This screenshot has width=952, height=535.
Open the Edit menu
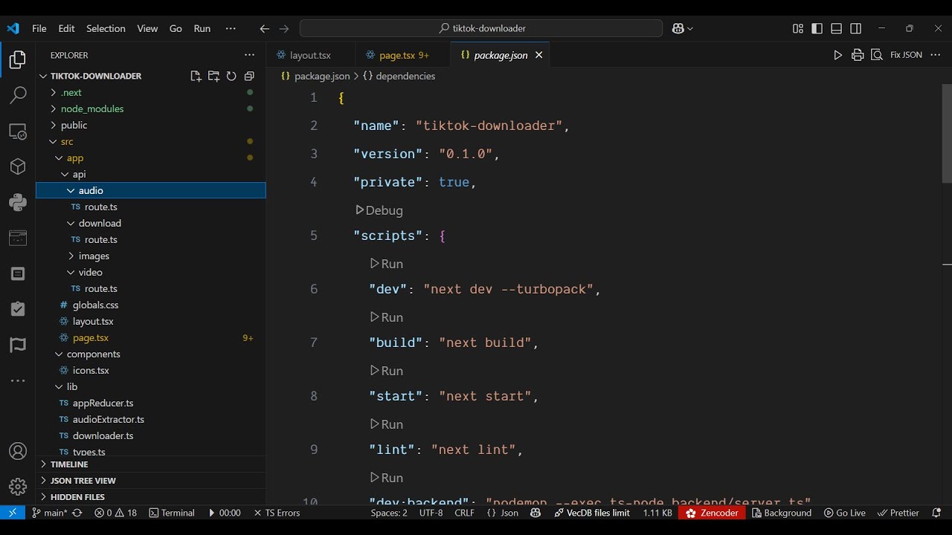[x=67, y=28]
